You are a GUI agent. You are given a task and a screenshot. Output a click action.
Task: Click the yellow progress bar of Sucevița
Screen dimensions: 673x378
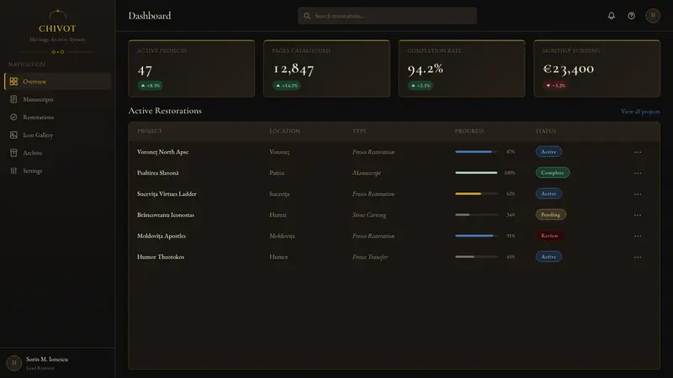point(476,194)
